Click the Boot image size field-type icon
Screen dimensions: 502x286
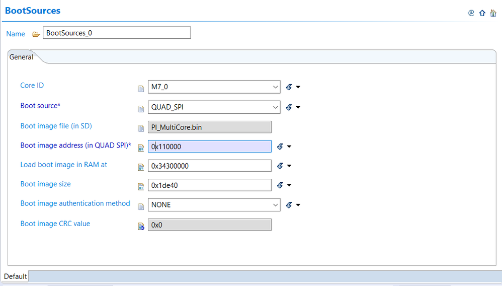pyautogui.click(x=141, y=186)
